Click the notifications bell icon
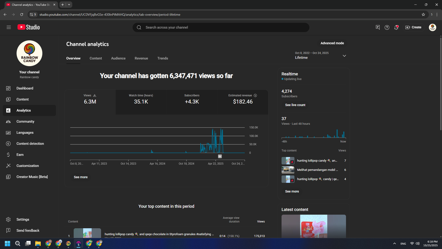Screen dimensions: 442x249 pos(396,27)
